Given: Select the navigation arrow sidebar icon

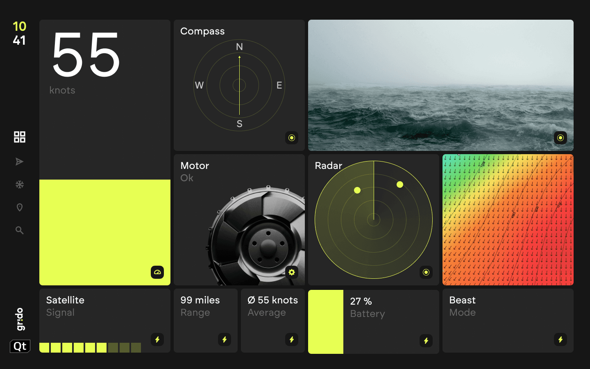Looking at the screenshot, I should click(x=19, y=162).
